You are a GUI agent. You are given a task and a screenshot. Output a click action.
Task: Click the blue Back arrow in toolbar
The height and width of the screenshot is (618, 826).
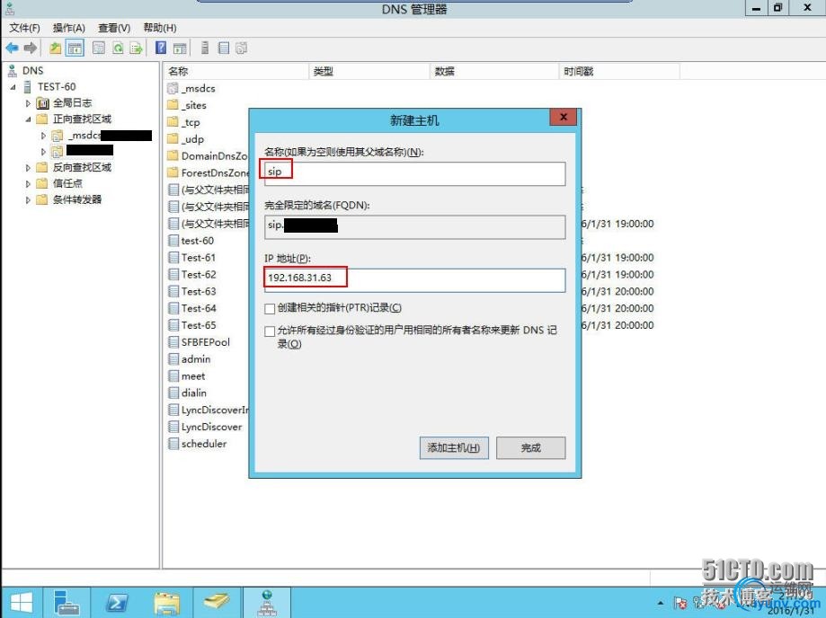tap(12, 49)
